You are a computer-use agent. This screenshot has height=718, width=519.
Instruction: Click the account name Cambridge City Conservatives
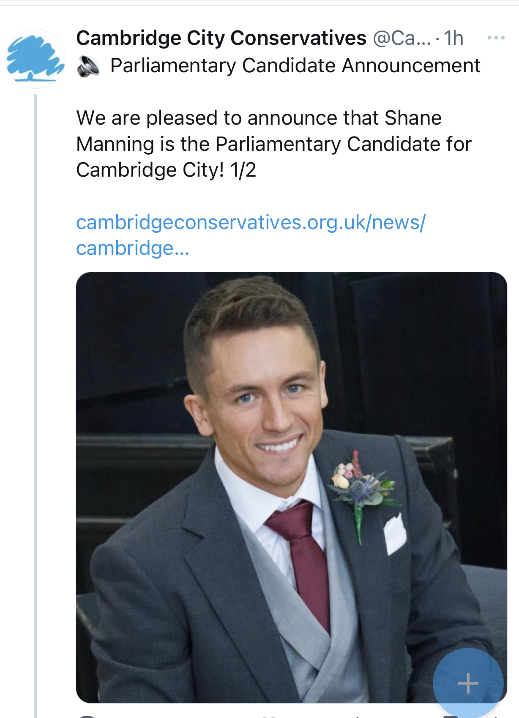221,38
